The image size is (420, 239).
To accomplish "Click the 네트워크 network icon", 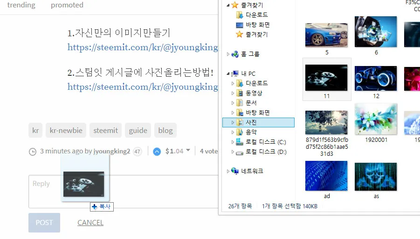I will pos(235,171).
